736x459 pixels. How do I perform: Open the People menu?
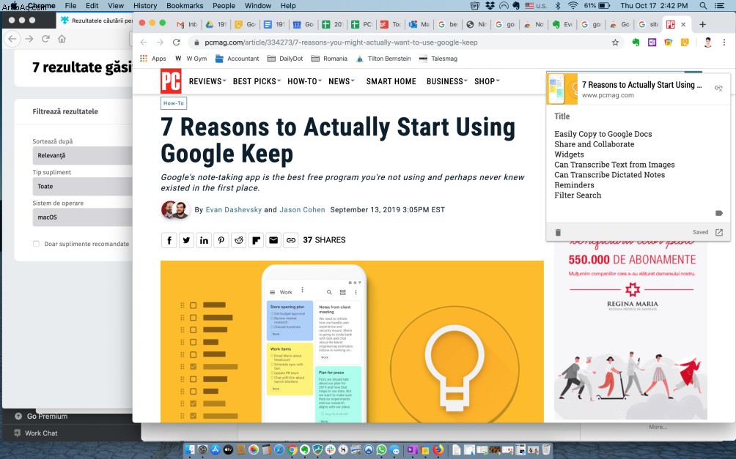point(224,6)
